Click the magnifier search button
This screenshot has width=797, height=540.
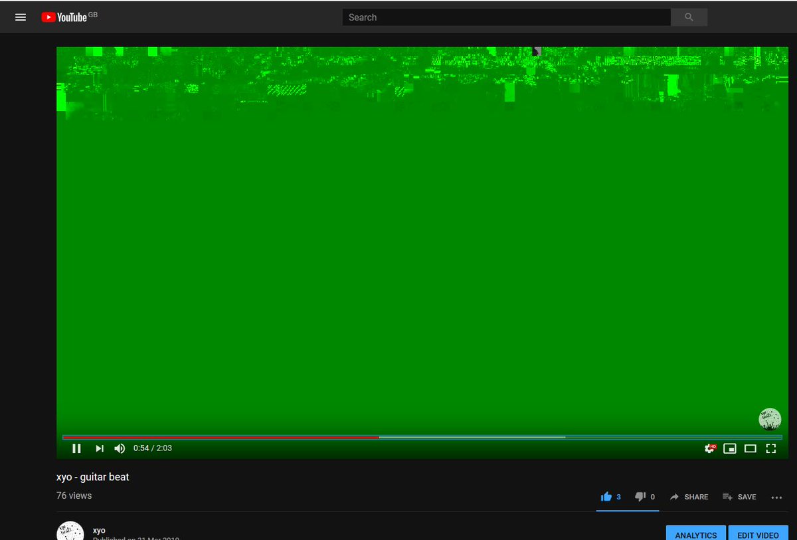click(689, 17)
